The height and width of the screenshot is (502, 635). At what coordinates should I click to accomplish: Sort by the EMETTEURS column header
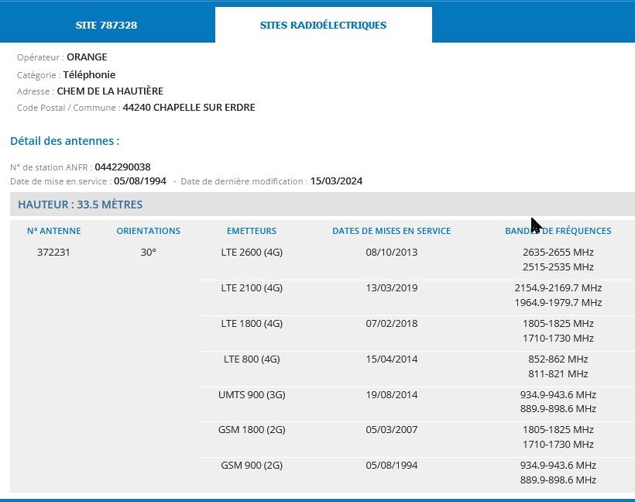(252, 230)
